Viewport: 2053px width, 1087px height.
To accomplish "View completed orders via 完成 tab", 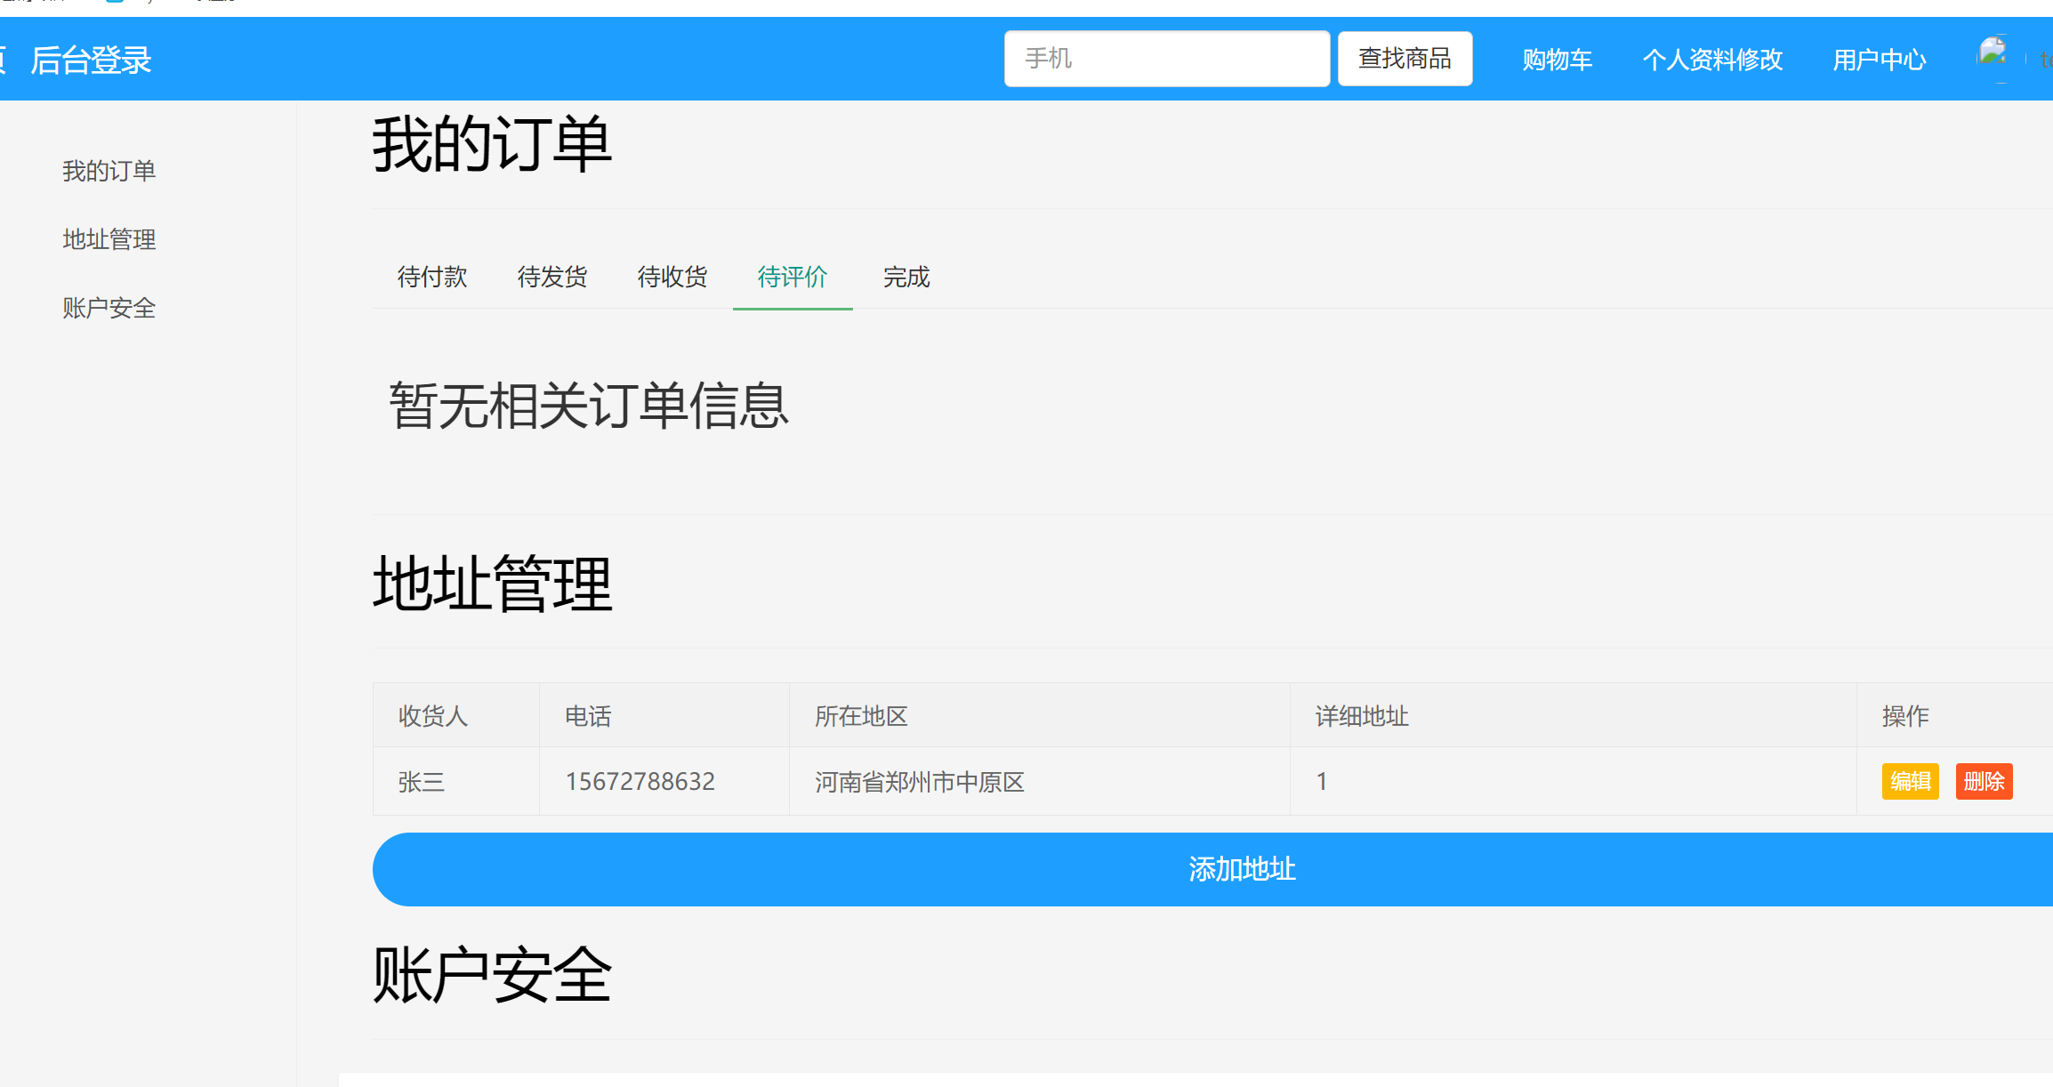I will point(906,278).
